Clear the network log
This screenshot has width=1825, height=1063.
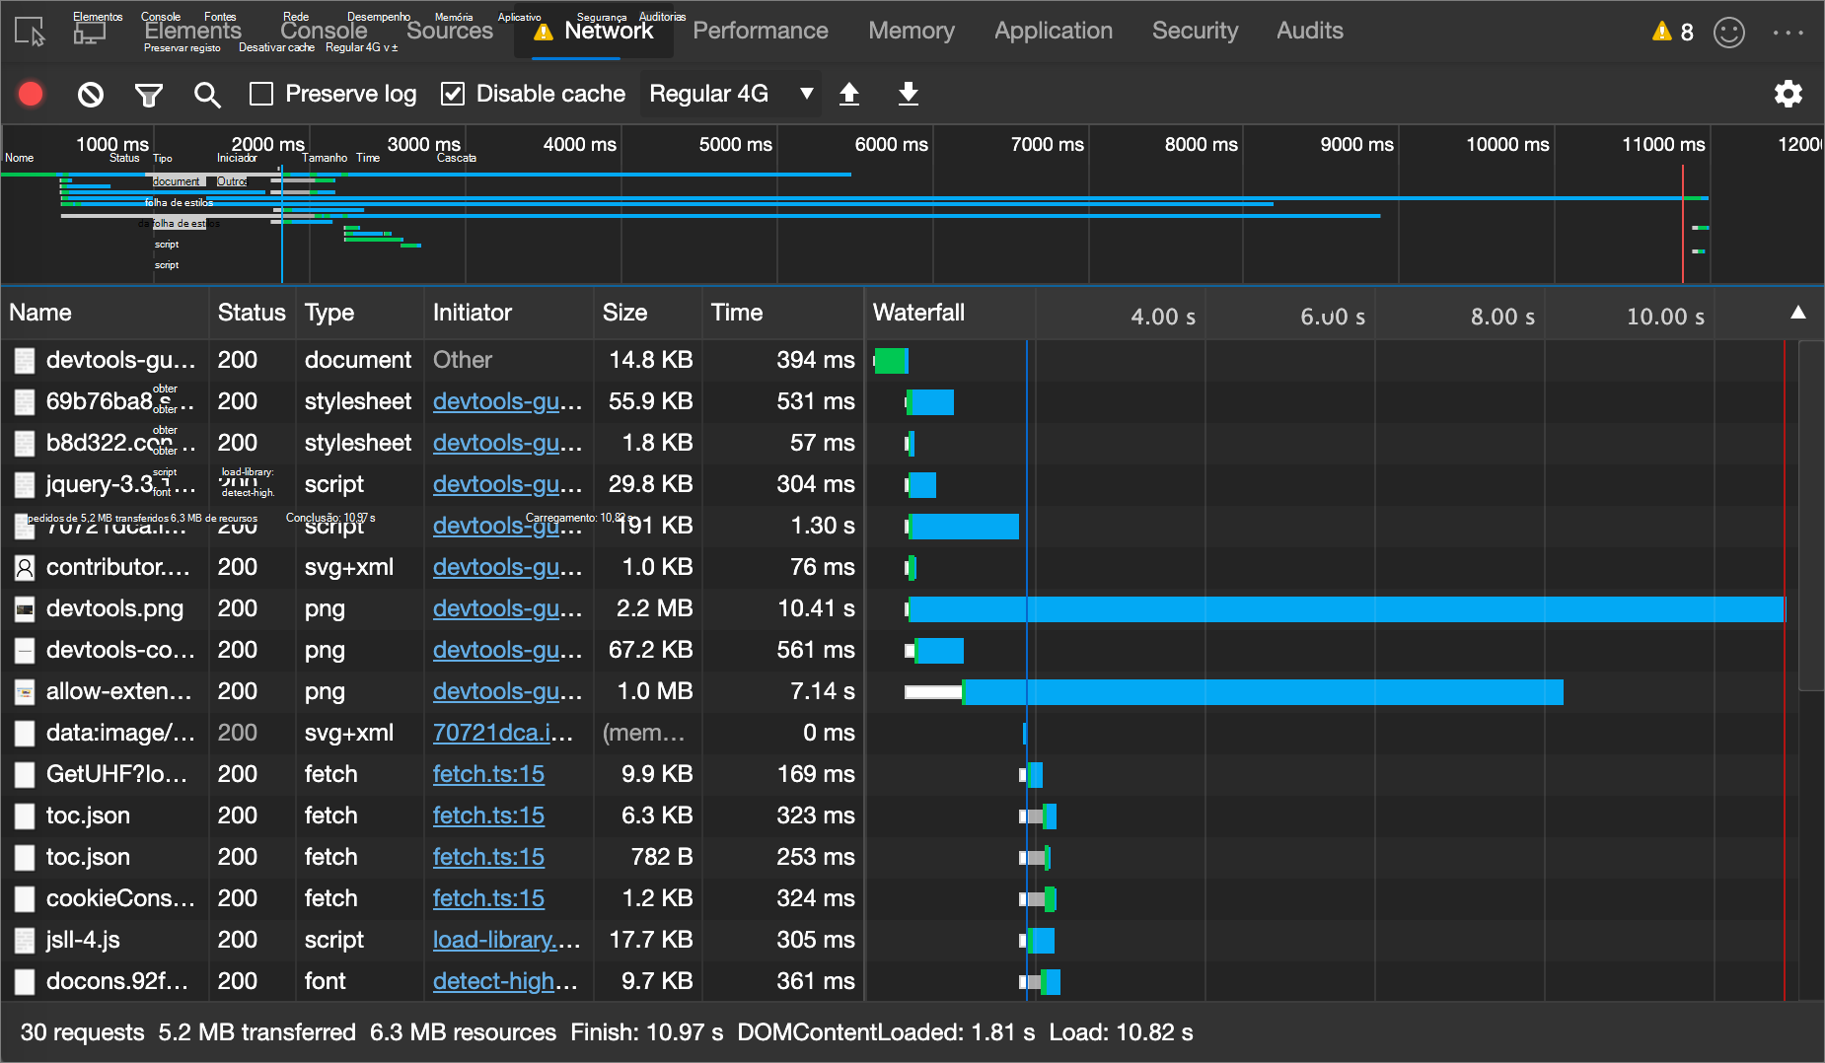tap(91, 95)
